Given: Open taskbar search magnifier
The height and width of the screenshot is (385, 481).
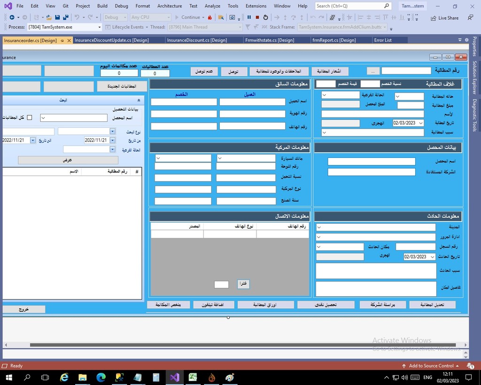Looking at the screenshot, I should point(27,377).
